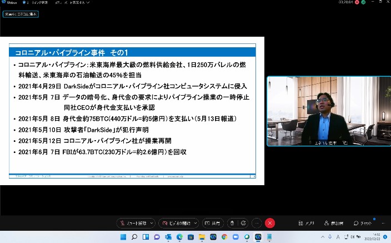The height and width of the screenshot is (243, 391).
Task: Expand the show menu bar dropdown
Action: (72, 2)
